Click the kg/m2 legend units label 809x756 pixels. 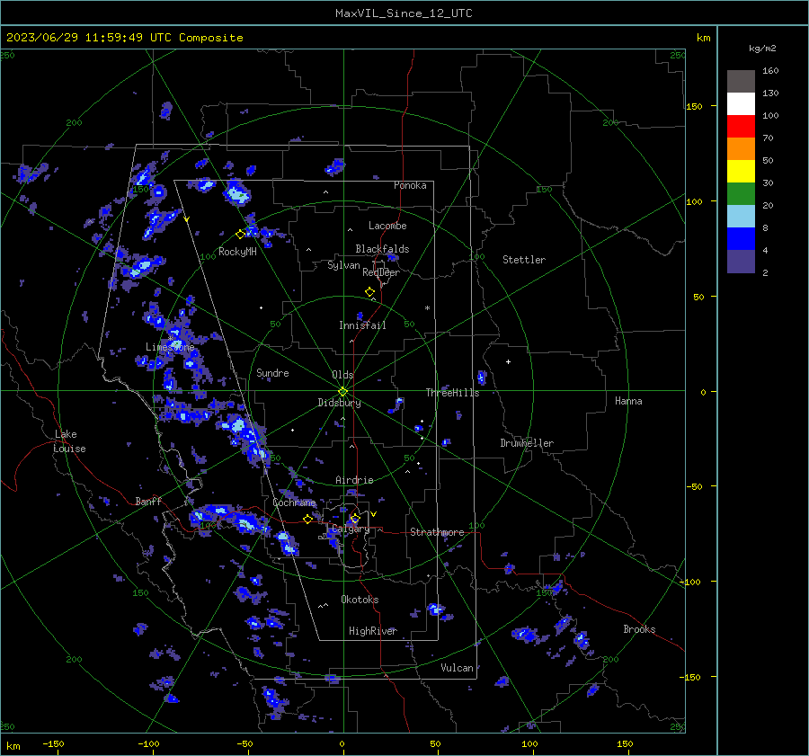tap(762, 49)
